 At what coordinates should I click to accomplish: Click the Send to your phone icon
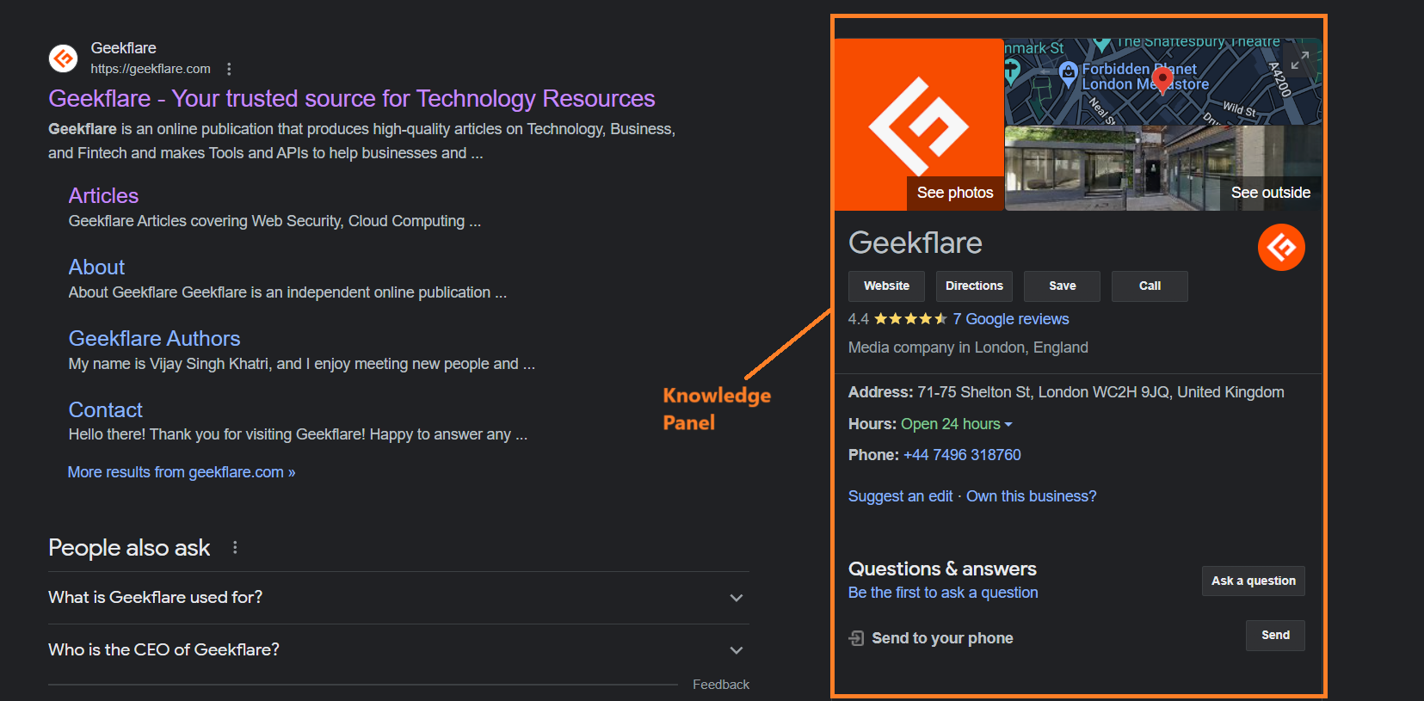(x=856, y=638)
